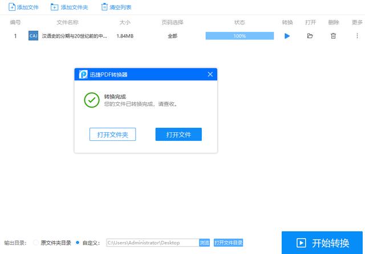
Task: Click the green checkmark success icon
Action: pos(92,100)
